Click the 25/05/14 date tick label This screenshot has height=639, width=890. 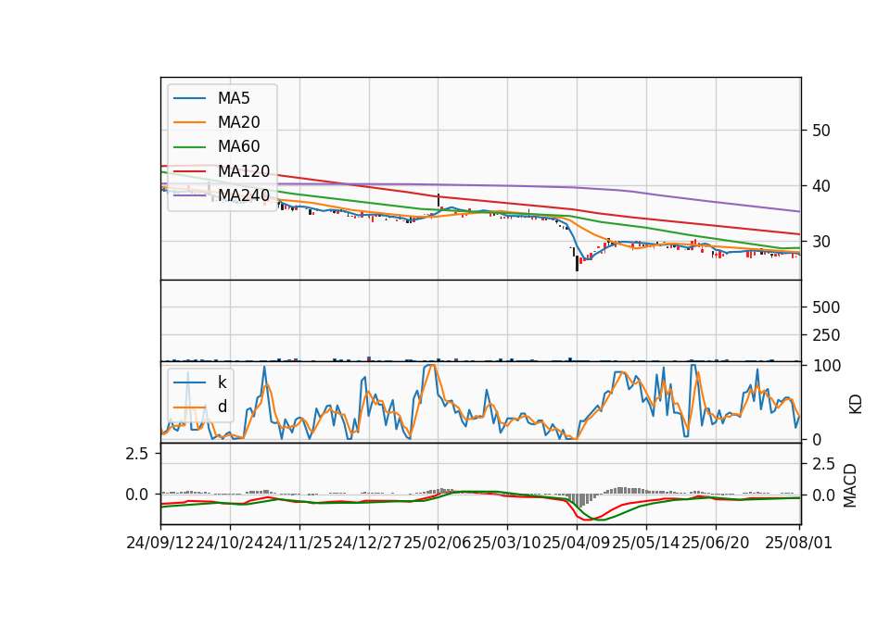pyautogui.click(x=646, y=543)
